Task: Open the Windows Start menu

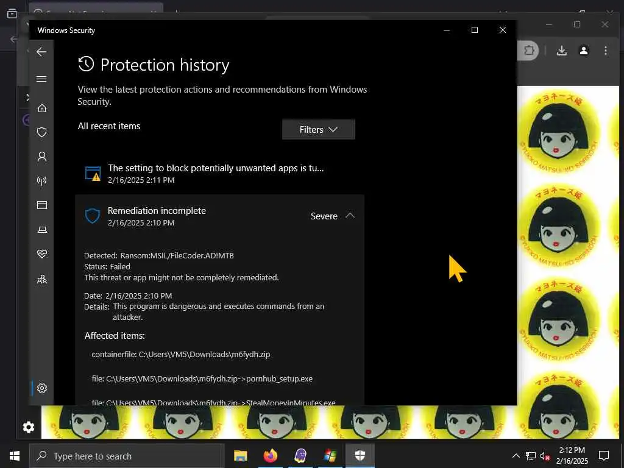Action: pyautogui.click(x=15, y=456)
